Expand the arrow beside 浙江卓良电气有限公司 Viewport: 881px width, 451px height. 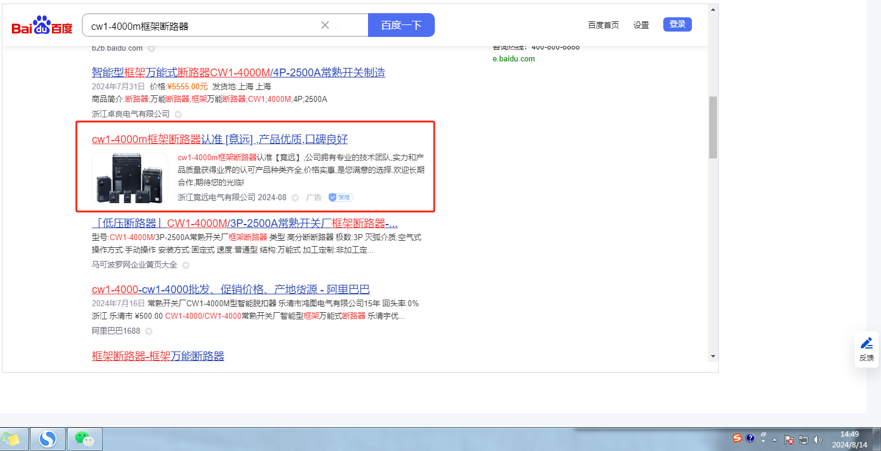[x=178, y=114]
